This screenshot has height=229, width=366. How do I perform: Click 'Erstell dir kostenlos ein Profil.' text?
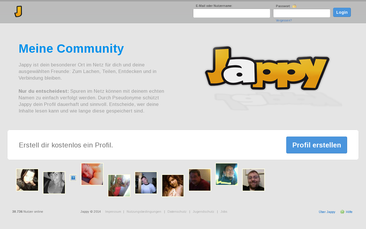(x=66, y=145)
